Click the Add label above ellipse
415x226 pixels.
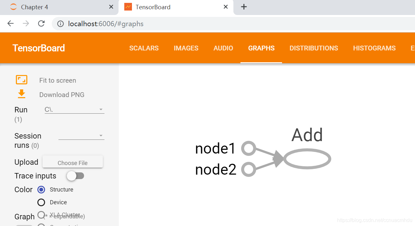click(x=307, y=135)
